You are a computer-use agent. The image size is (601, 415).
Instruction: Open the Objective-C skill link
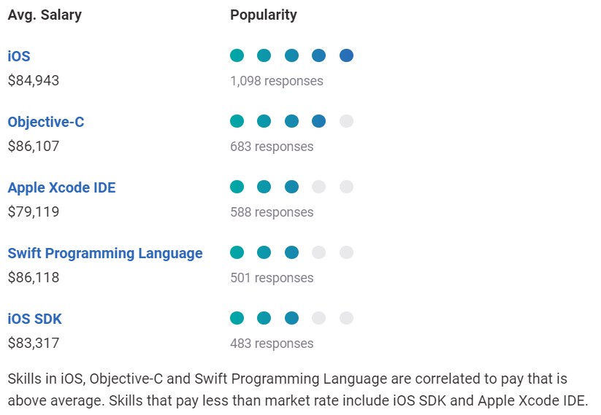(46, 122)
